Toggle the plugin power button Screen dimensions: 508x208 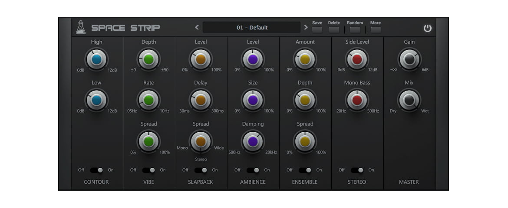428,28
